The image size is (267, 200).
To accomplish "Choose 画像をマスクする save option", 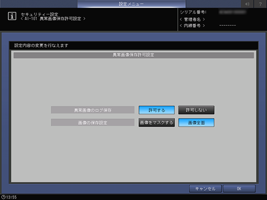I will 156,123.
